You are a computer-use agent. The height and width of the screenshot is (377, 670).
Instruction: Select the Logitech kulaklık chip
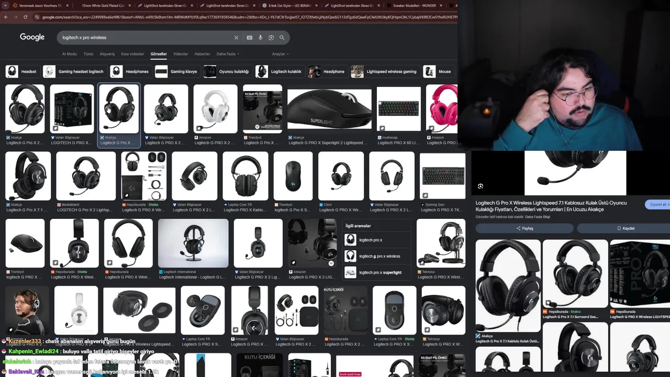click(279, 71)
